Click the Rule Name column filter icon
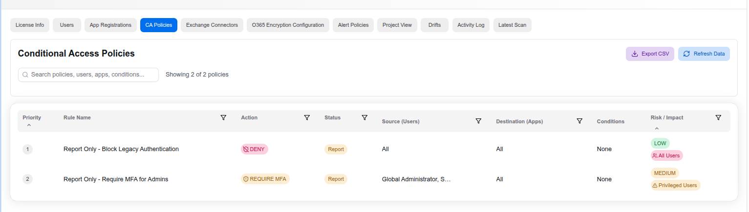Image resolution: width=749 pixels, height=212 pixels. pyautogui.click(x=223, y=117)
